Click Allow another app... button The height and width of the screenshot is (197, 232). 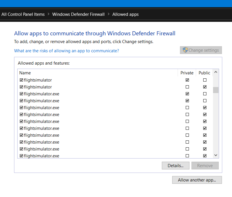point(197,180)
